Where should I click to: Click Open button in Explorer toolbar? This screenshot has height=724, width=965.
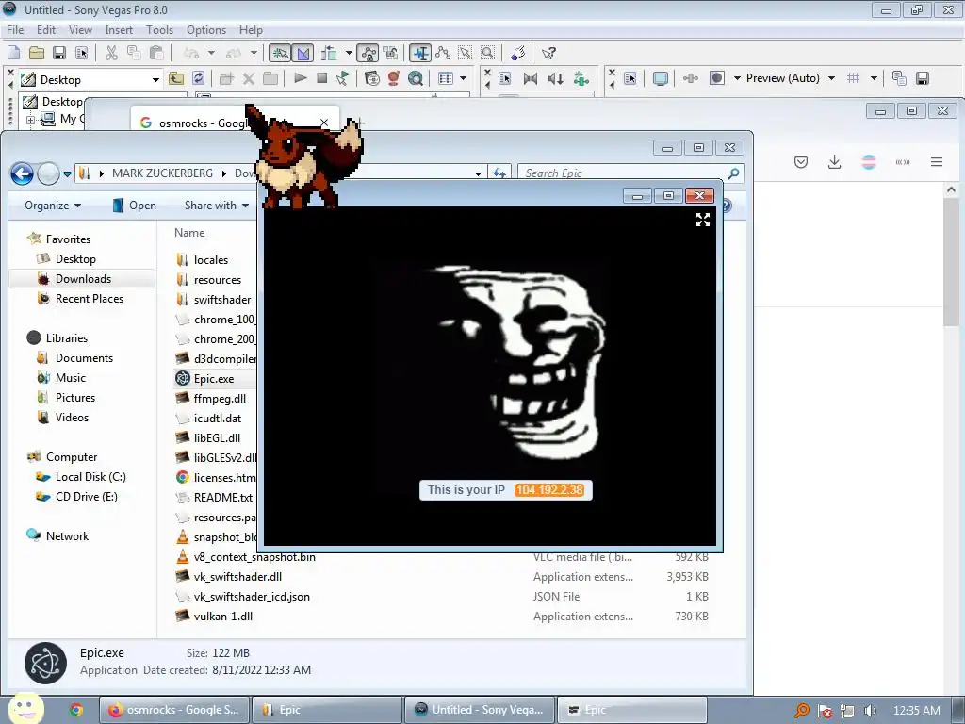pos(134,205)
